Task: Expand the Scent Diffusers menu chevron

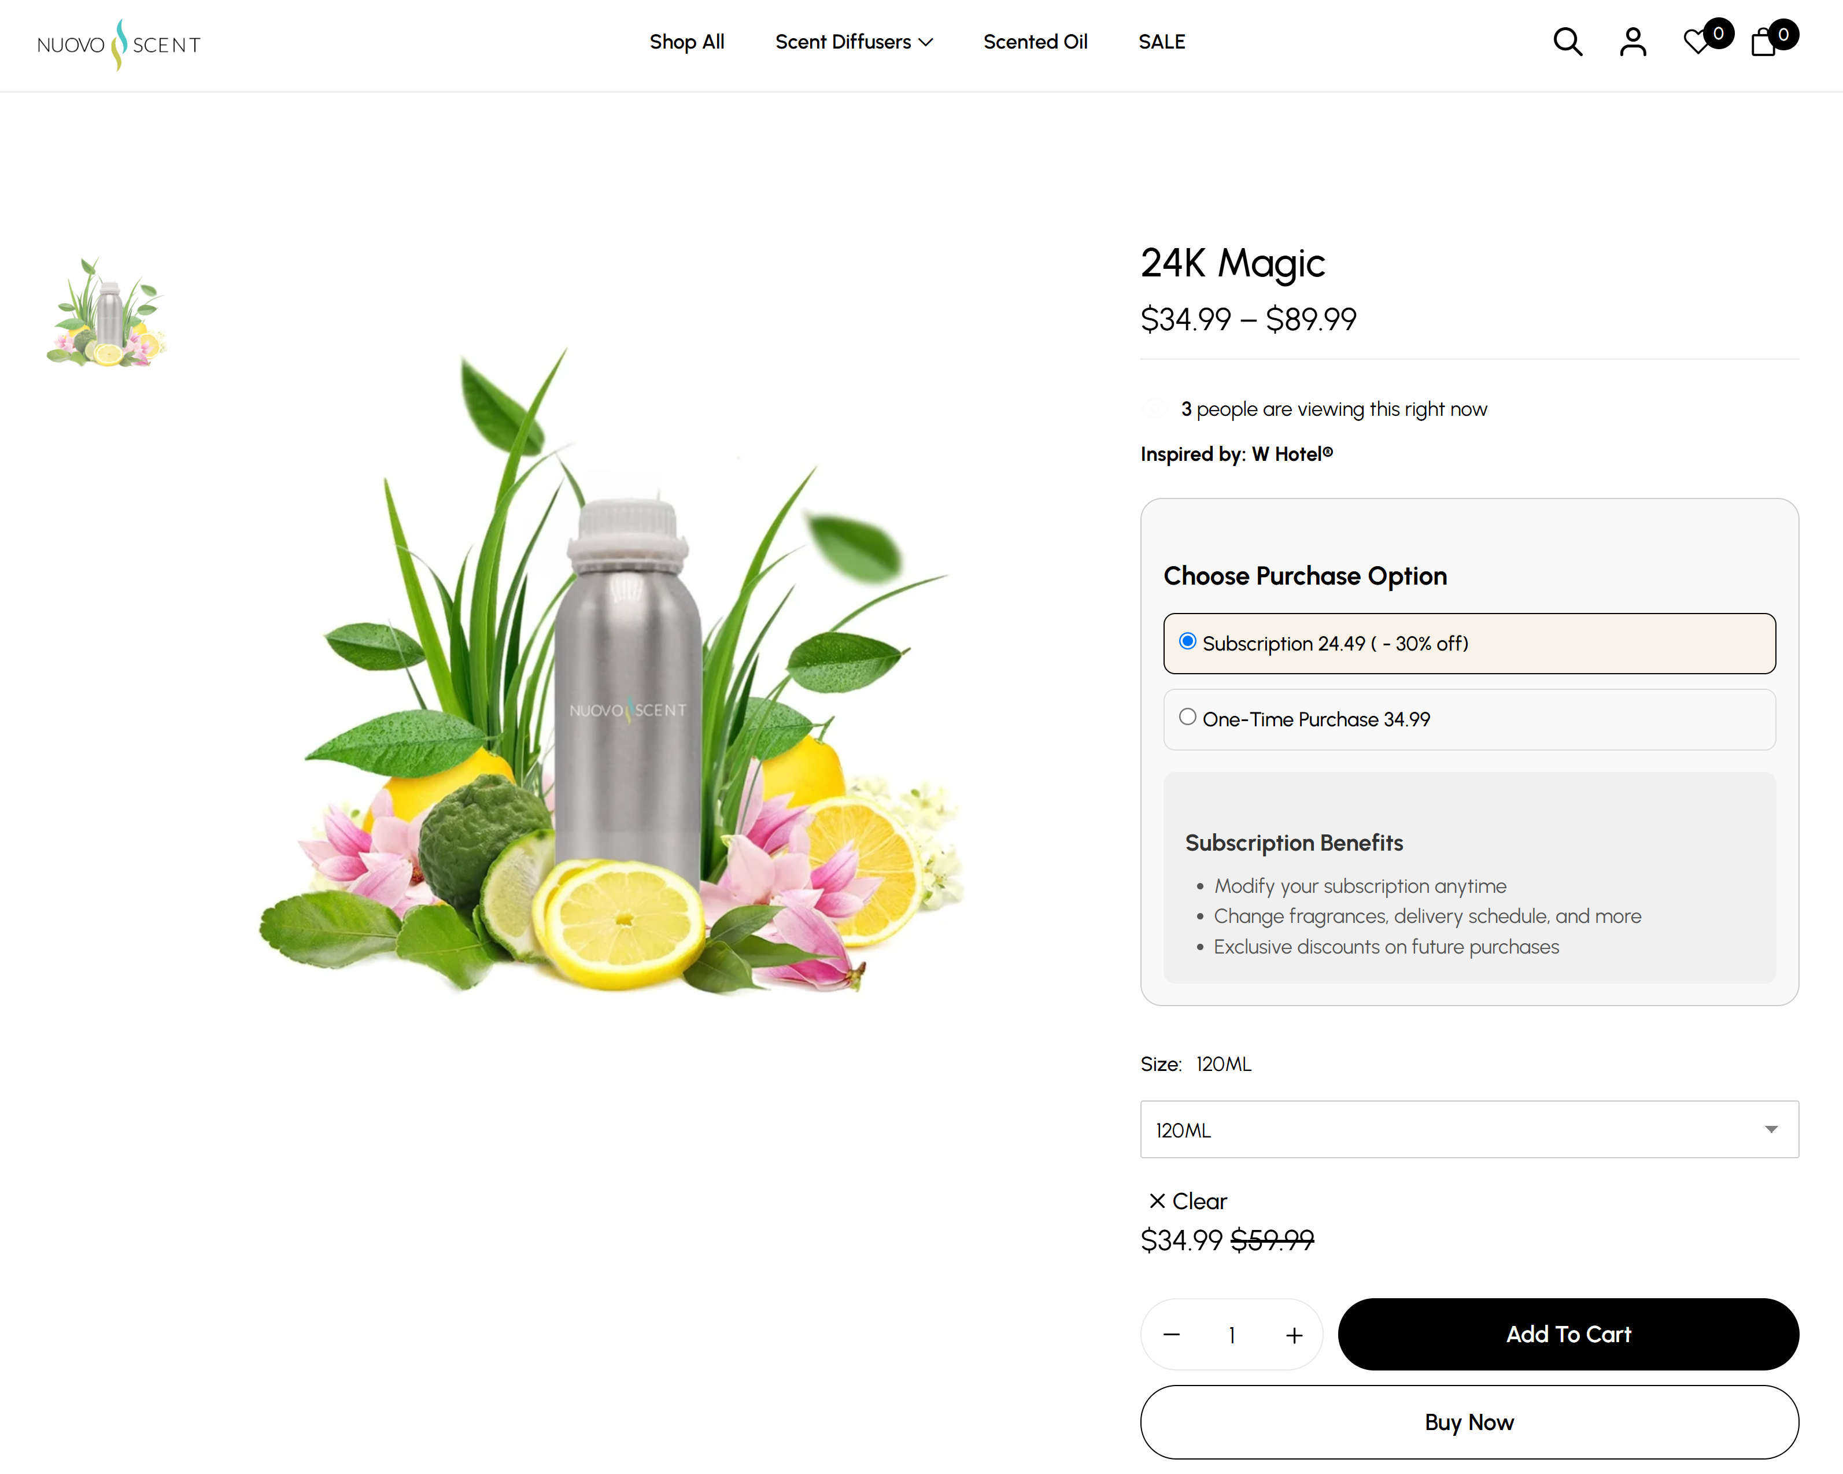Action: point(926,43)
